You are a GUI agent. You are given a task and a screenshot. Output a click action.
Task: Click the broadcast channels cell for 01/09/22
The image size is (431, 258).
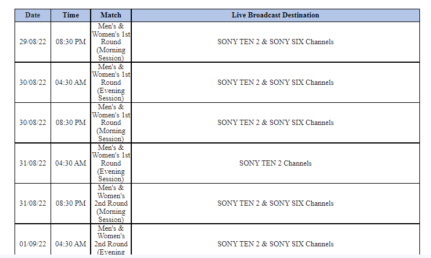click(275, 243)
